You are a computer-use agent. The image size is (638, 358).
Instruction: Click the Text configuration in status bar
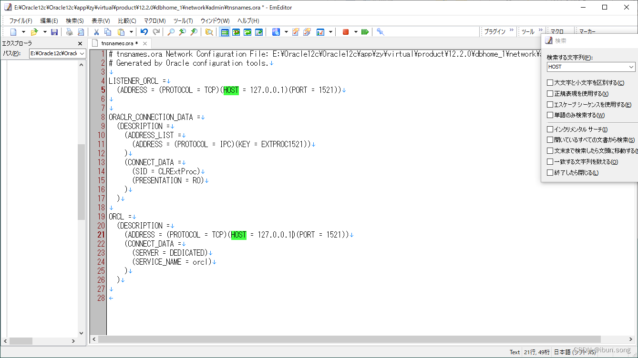(x=515, y=352)
